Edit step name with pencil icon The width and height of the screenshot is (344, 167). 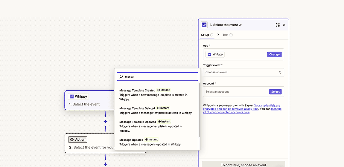pos(241,25)
